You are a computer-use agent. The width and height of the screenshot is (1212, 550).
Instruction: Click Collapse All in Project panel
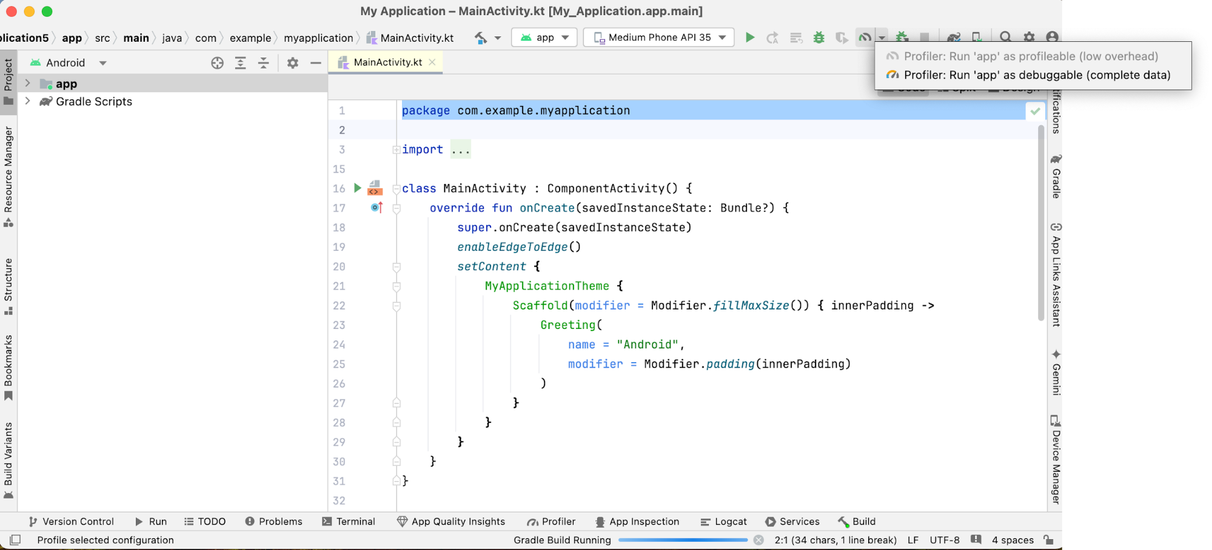click(263, 63)
